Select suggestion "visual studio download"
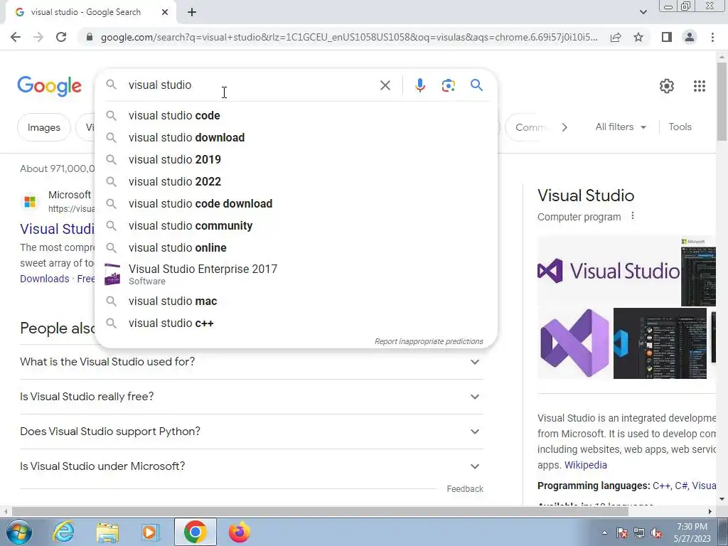Viewport: 728px width, 546px height. (x=296, y=137)
